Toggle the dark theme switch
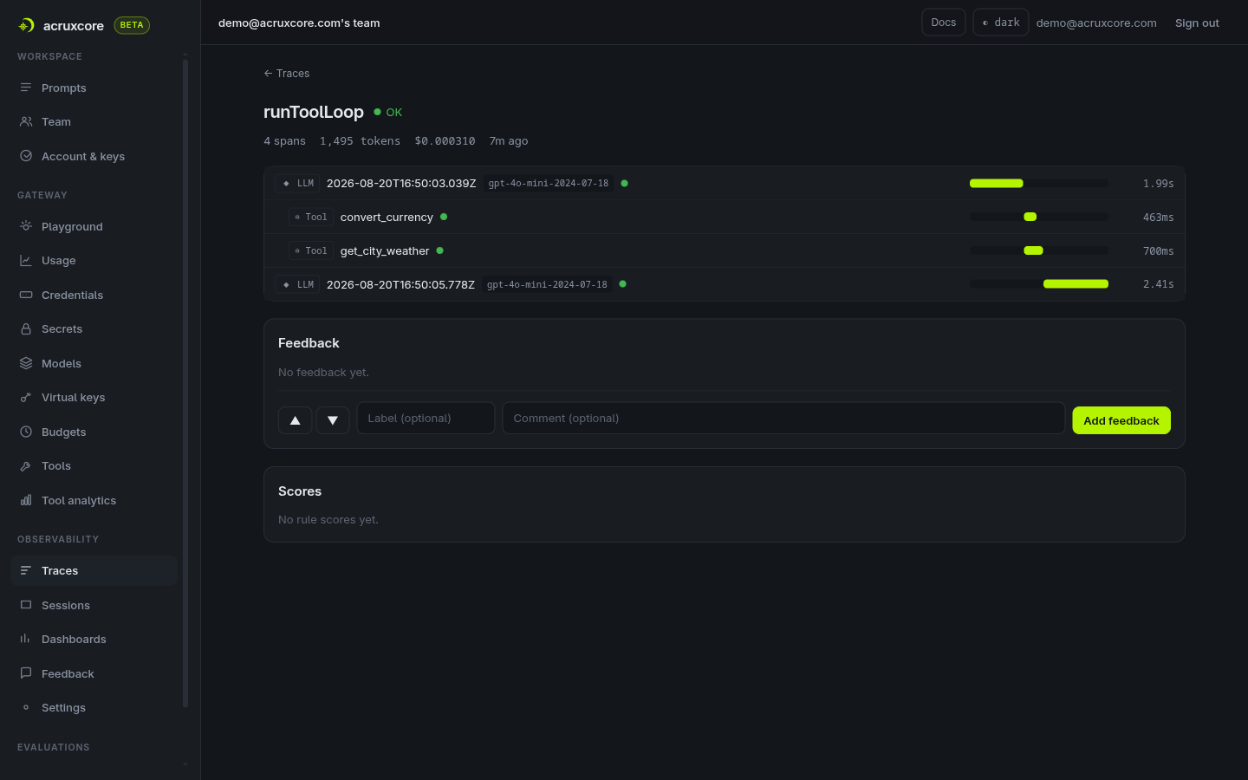 (1001, 23)
